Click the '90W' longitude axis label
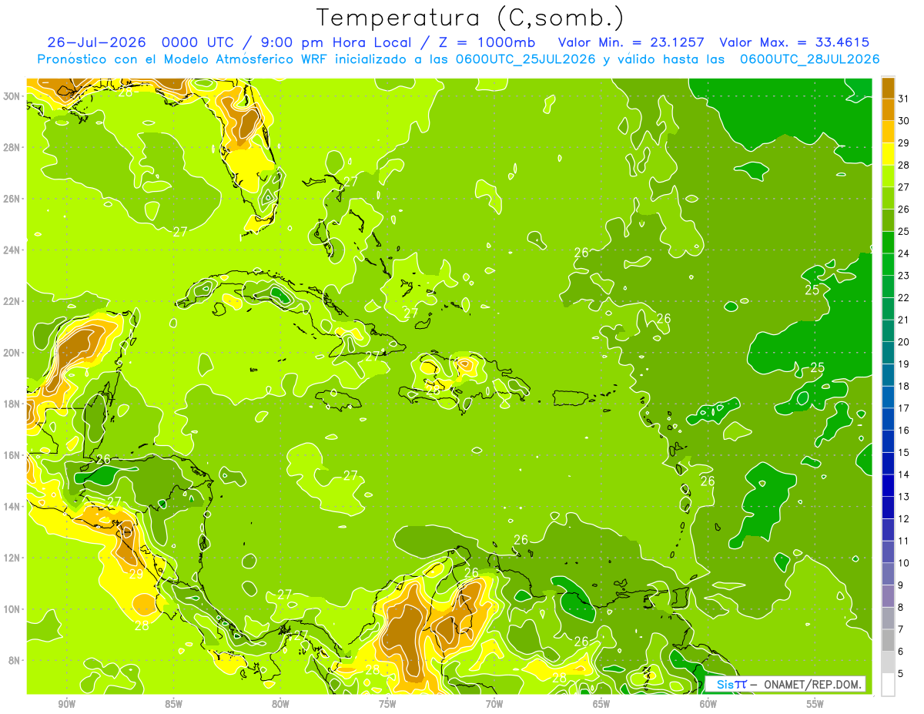 pos(66,703)
